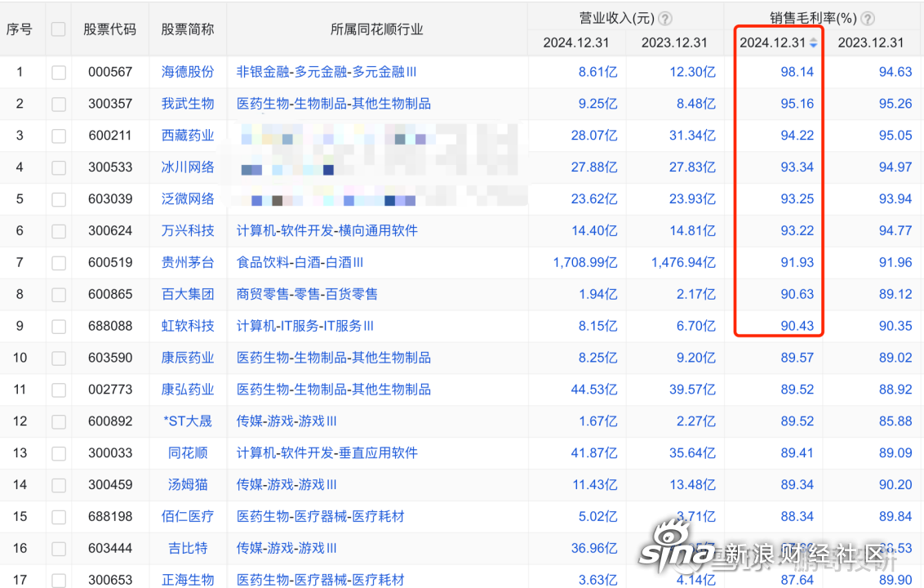Click industry link 计算机-软件开发-垂直应用软件
The width and height of the screenshot is (924, 588).
[327, 453]
